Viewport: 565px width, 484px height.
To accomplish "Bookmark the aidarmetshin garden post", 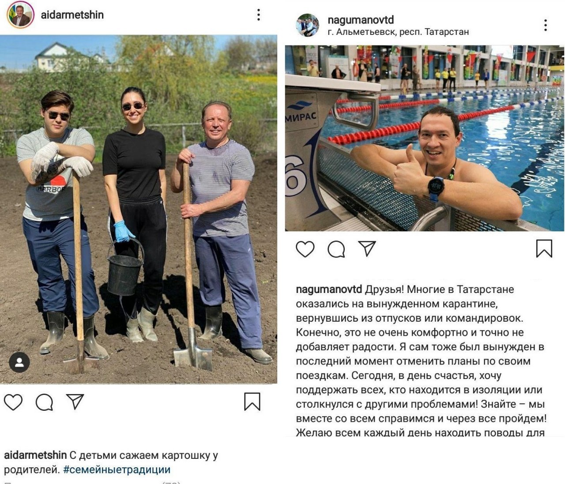I will (x=252, y=401).
